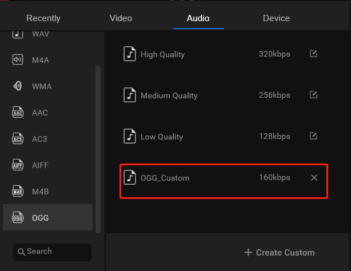
Task: Switch to the Video tab
Action: coord(121,18)
